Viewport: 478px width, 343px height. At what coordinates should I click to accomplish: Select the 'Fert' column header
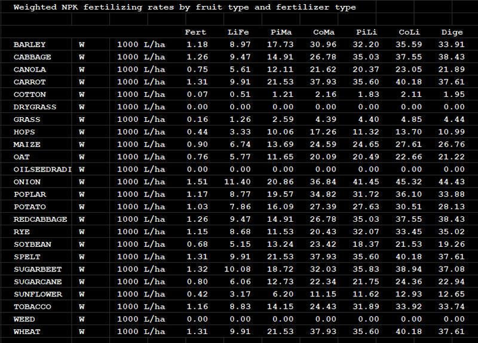tap(195, 32)
